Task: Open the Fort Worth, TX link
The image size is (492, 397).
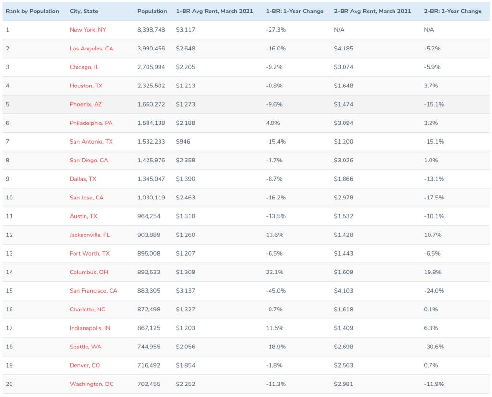Action: tap(90, 254)
